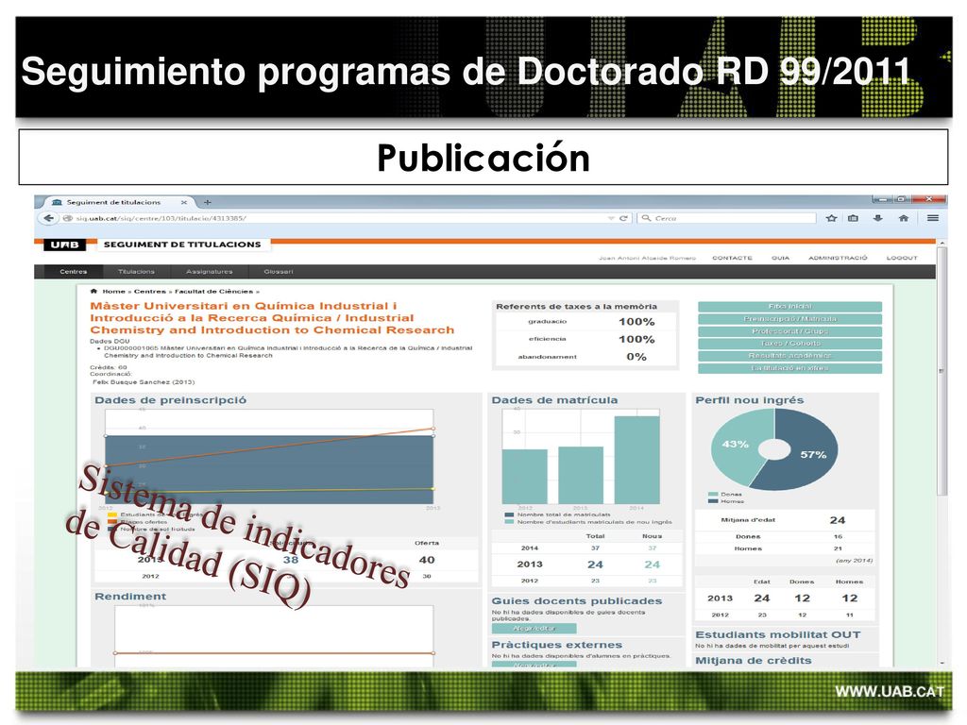Open La titulació en xifres button
Viewport: 967px width, 725px height.
click(790, 368)
